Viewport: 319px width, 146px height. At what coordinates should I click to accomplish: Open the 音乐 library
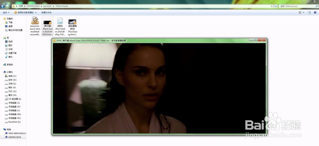pyautogui.click(x=9, y=57)
